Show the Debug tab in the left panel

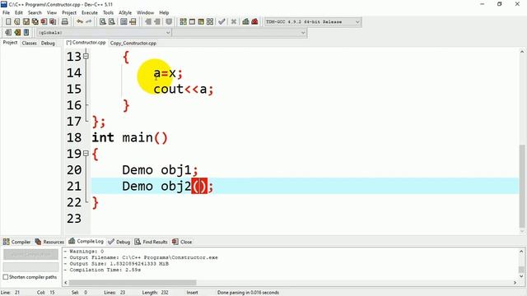pos(48,43)
